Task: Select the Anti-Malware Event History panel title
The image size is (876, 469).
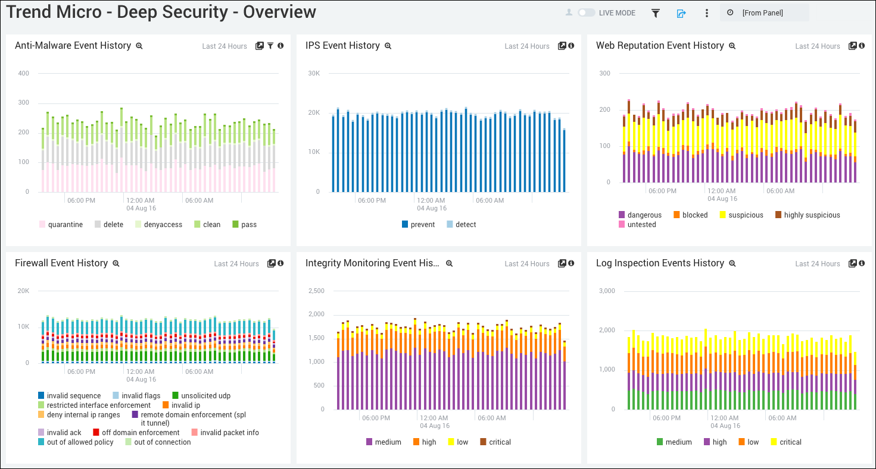Action: click(x=73, y=45)
